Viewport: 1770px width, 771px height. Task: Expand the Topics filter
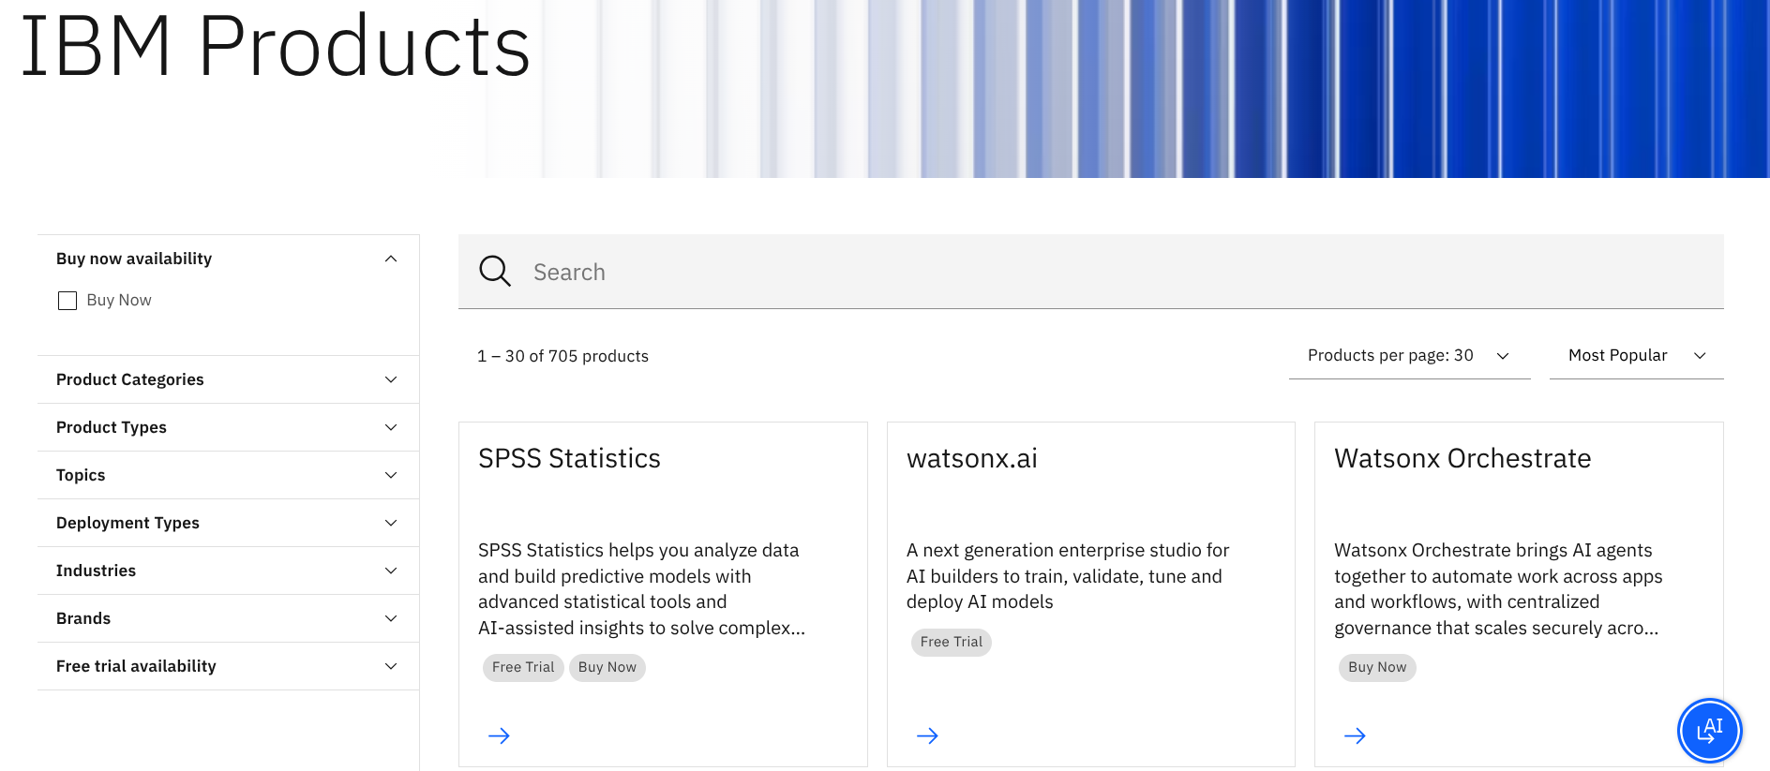228,475
